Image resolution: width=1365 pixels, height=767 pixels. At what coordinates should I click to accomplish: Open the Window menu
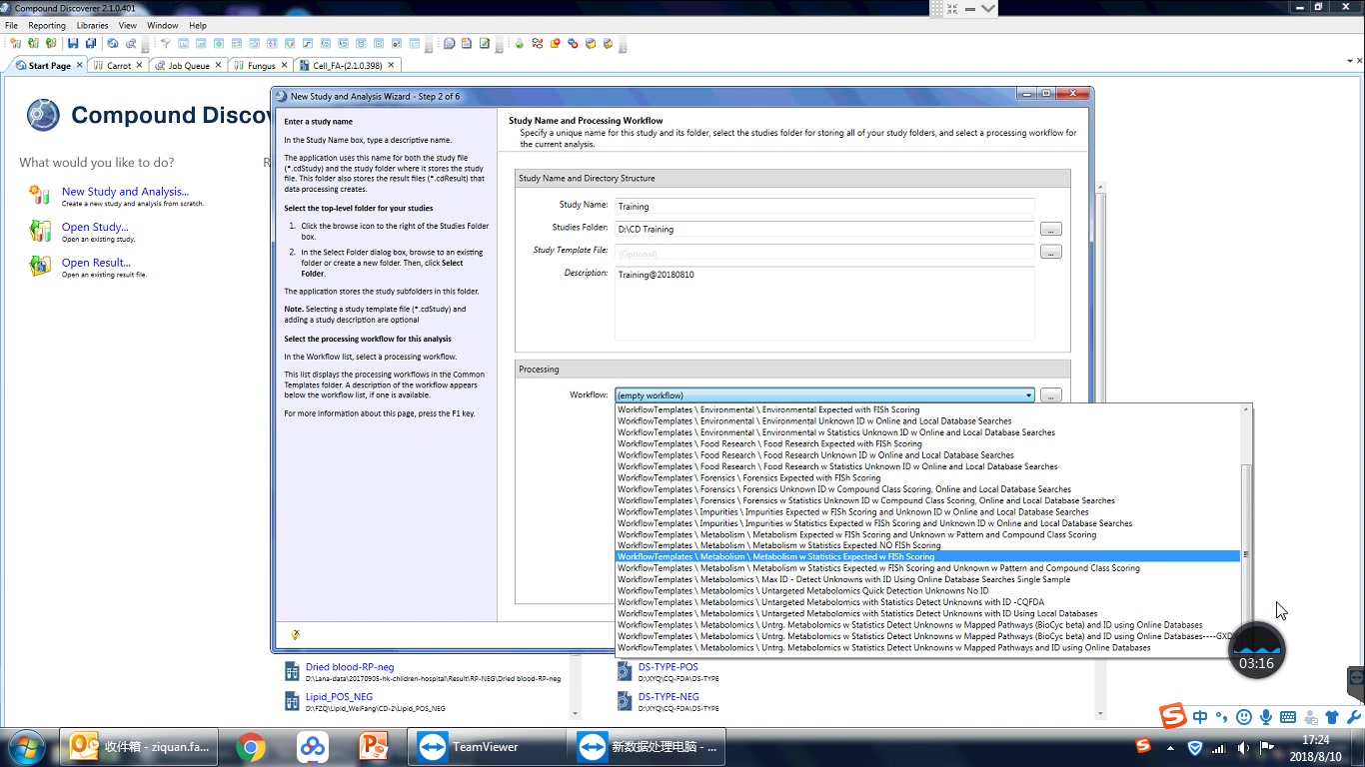tap(163, 25)
